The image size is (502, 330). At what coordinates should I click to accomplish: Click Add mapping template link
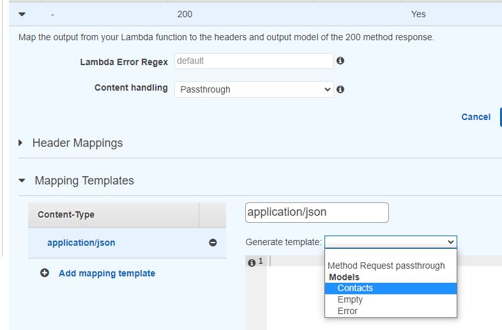click(107, 273)
